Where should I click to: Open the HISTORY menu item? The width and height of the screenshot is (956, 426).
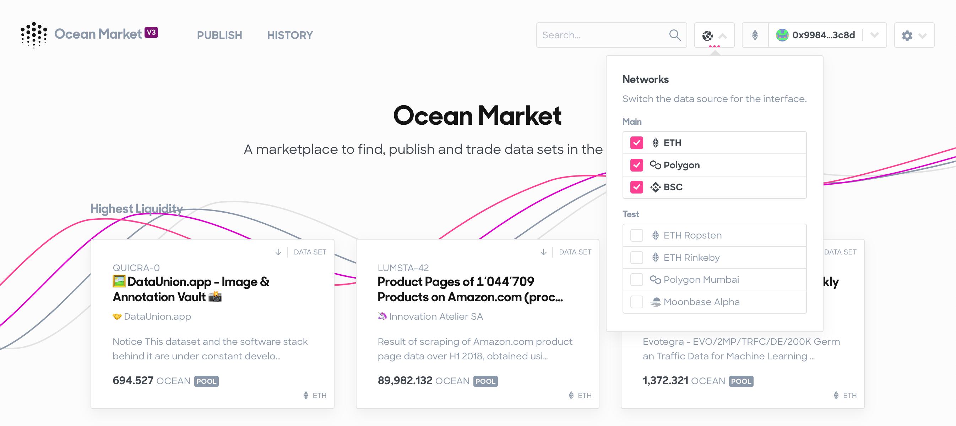coord(290,35)
